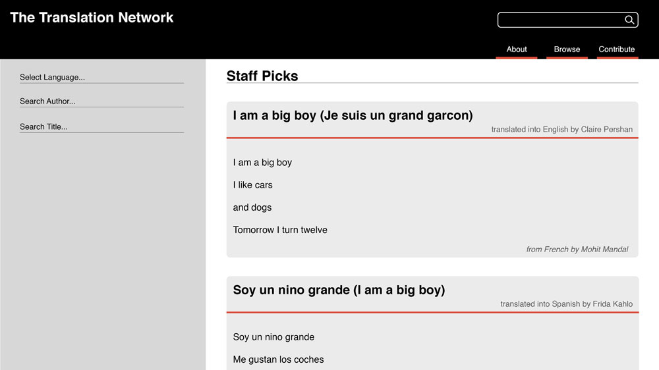Click the line I like cars

click(x=252, y=185)
